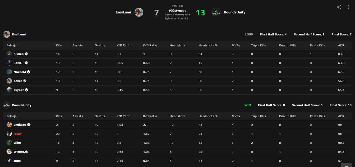Click RoundsUnity team name in match header
Viewport: 355px width, 167px height.
tap(235, 12)
